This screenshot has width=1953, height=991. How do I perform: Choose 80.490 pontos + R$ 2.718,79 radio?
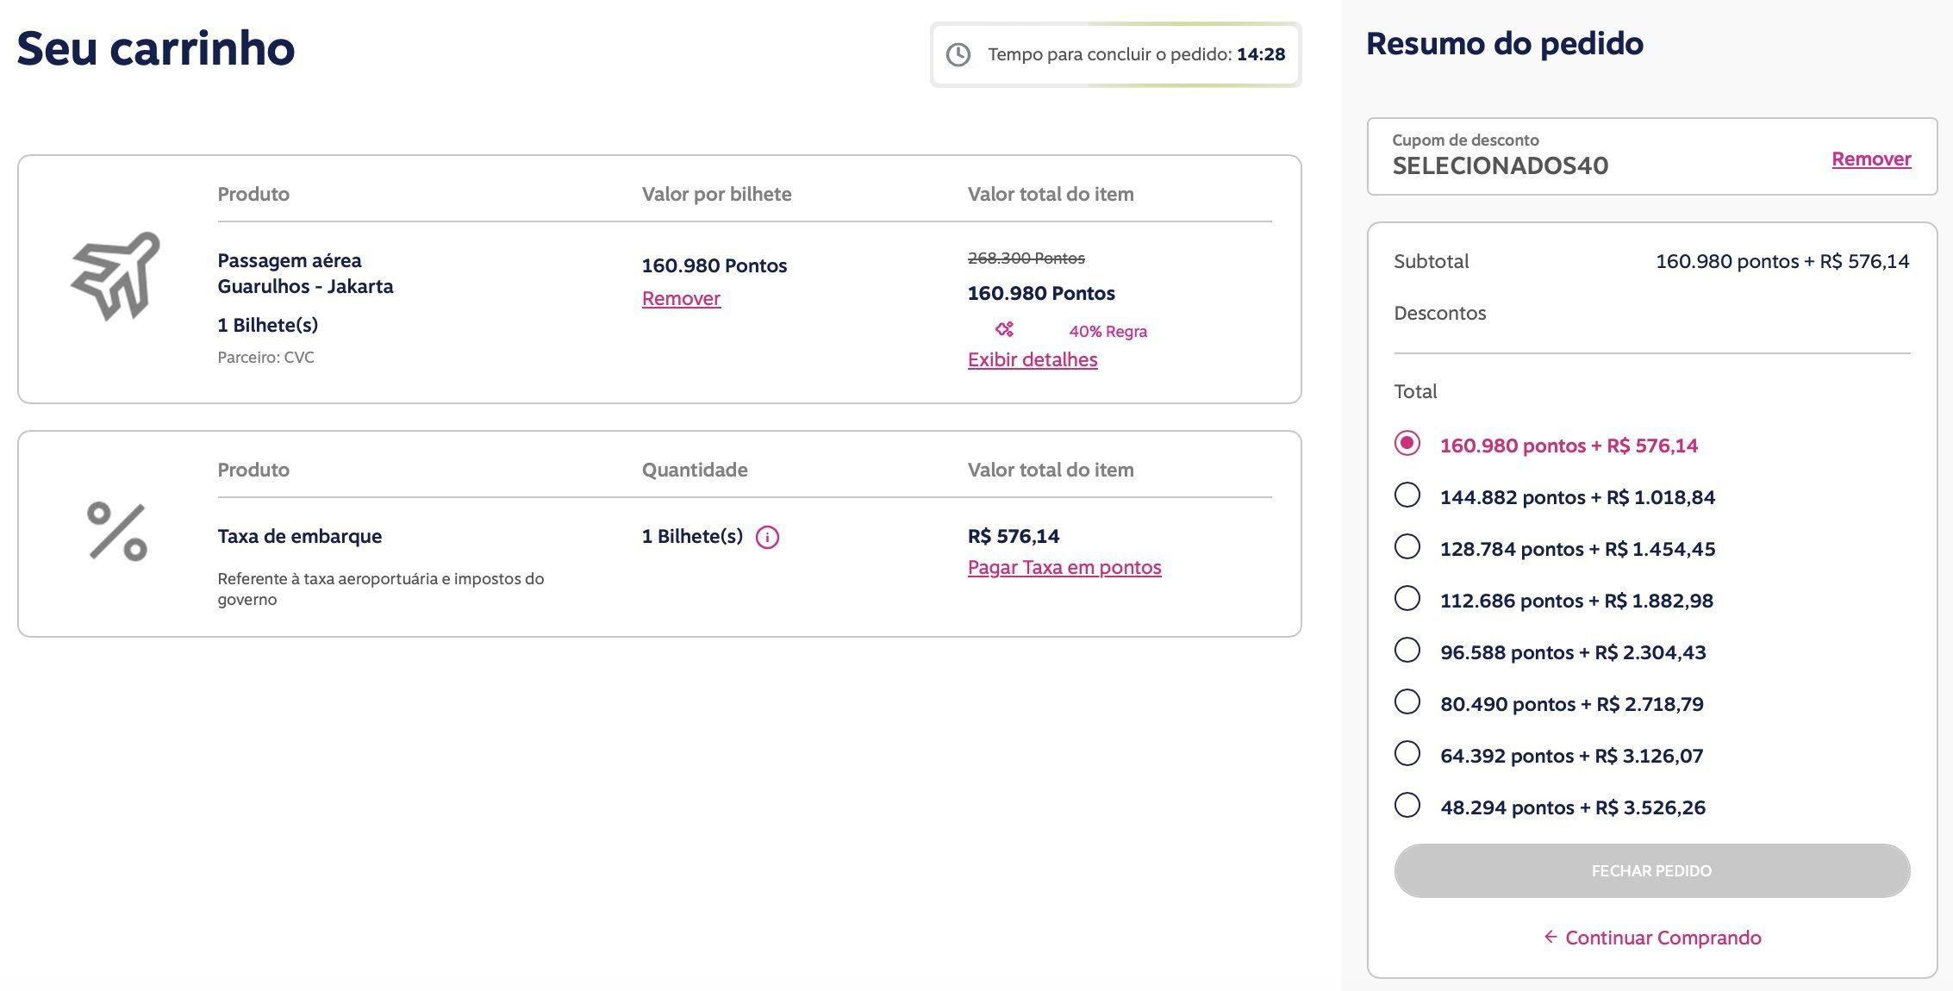1407,701
